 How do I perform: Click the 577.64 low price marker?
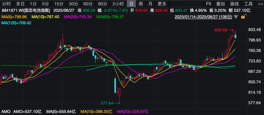[107, 103]
